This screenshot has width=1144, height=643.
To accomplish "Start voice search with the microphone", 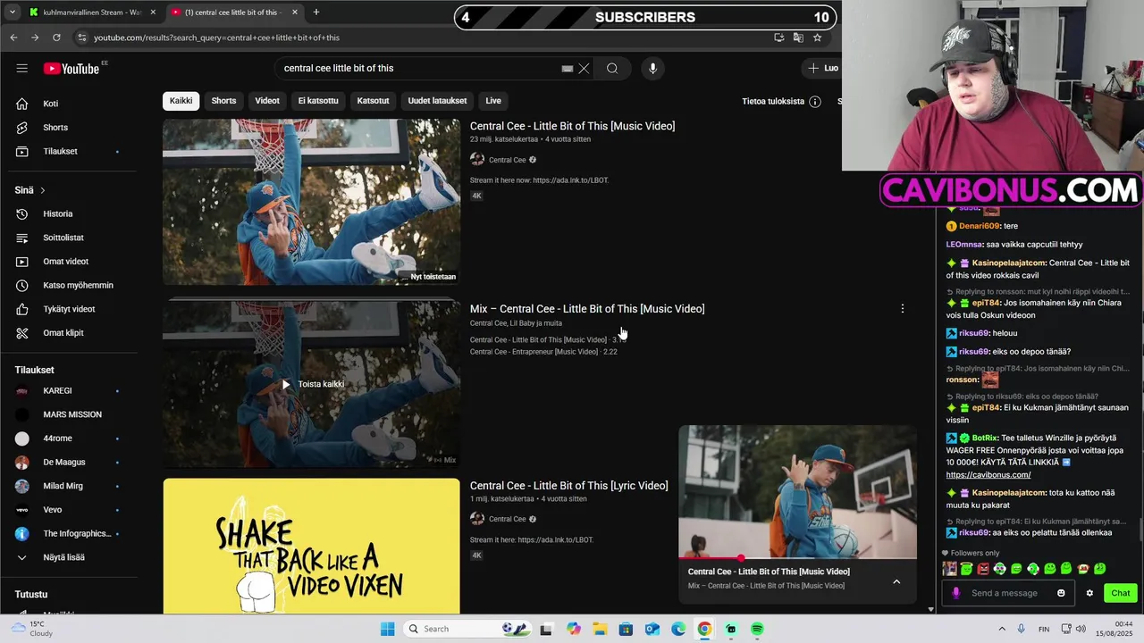I will click(x=652, y=68).
